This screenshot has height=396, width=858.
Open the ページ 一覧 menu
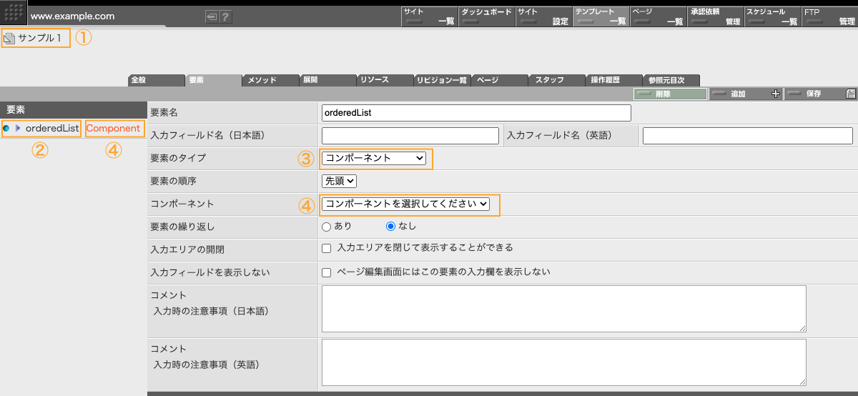[658, 16]
